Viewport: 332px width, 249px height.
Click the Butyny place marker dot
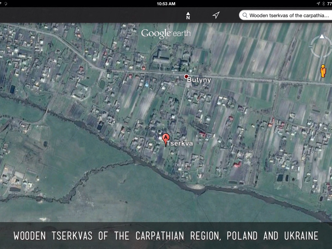[x=186, y=77]
